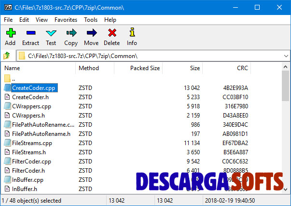Select the file name FileStreams.h
The width and height of the screenshot is (291, 206).
click(29, 152)
